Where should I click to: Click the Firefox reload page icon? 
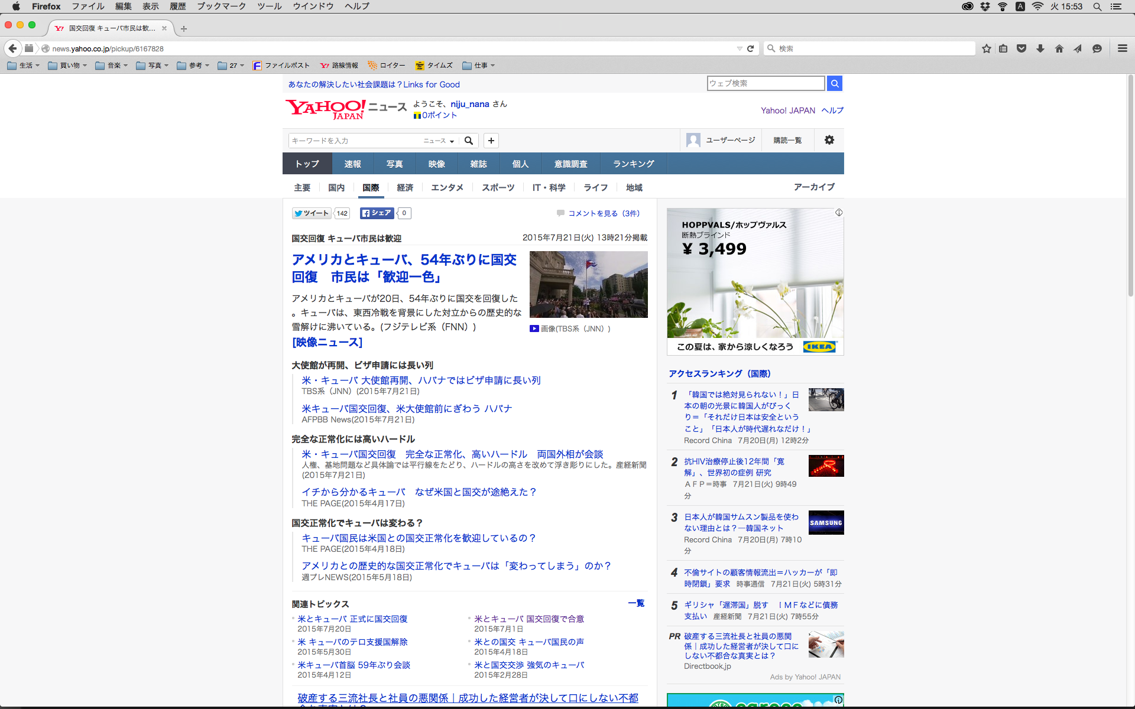pyautogui.click(x=750, y=48)
